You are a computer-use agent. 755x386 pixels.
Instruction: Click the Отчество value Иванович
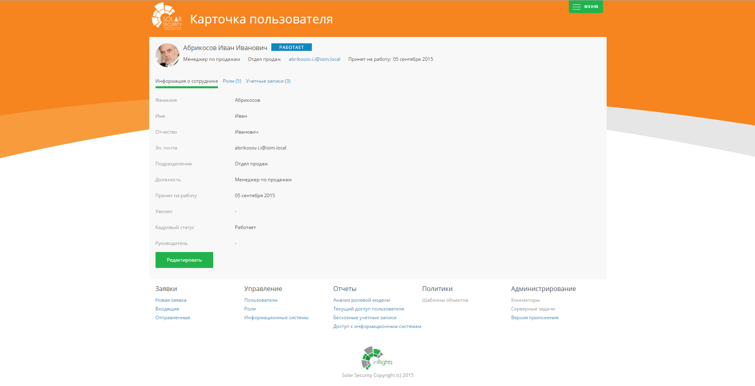247,132
